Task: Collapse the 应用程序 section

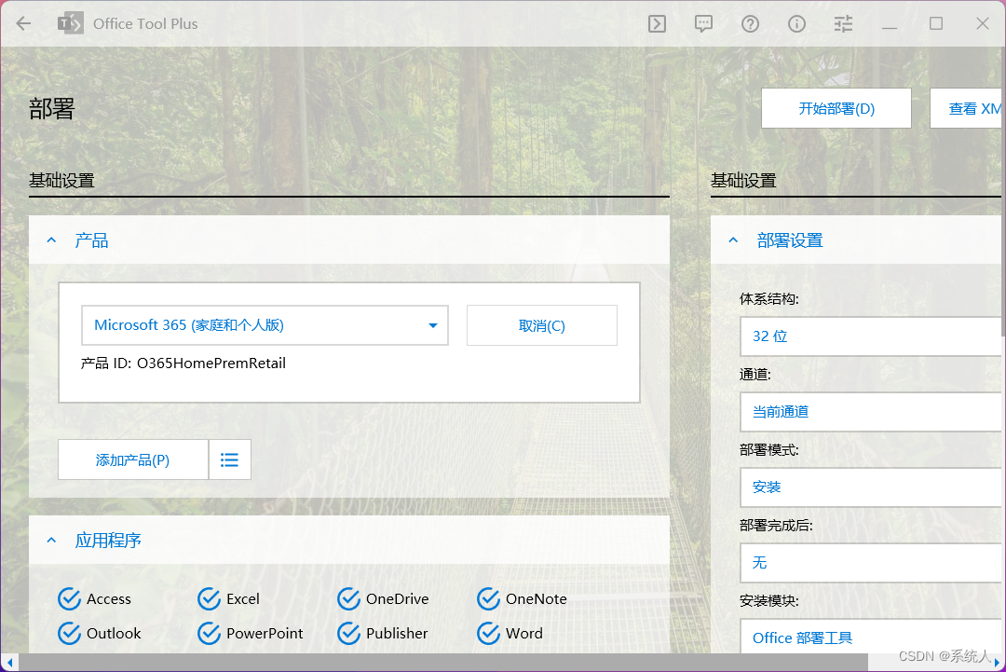Action: point(52,541)
